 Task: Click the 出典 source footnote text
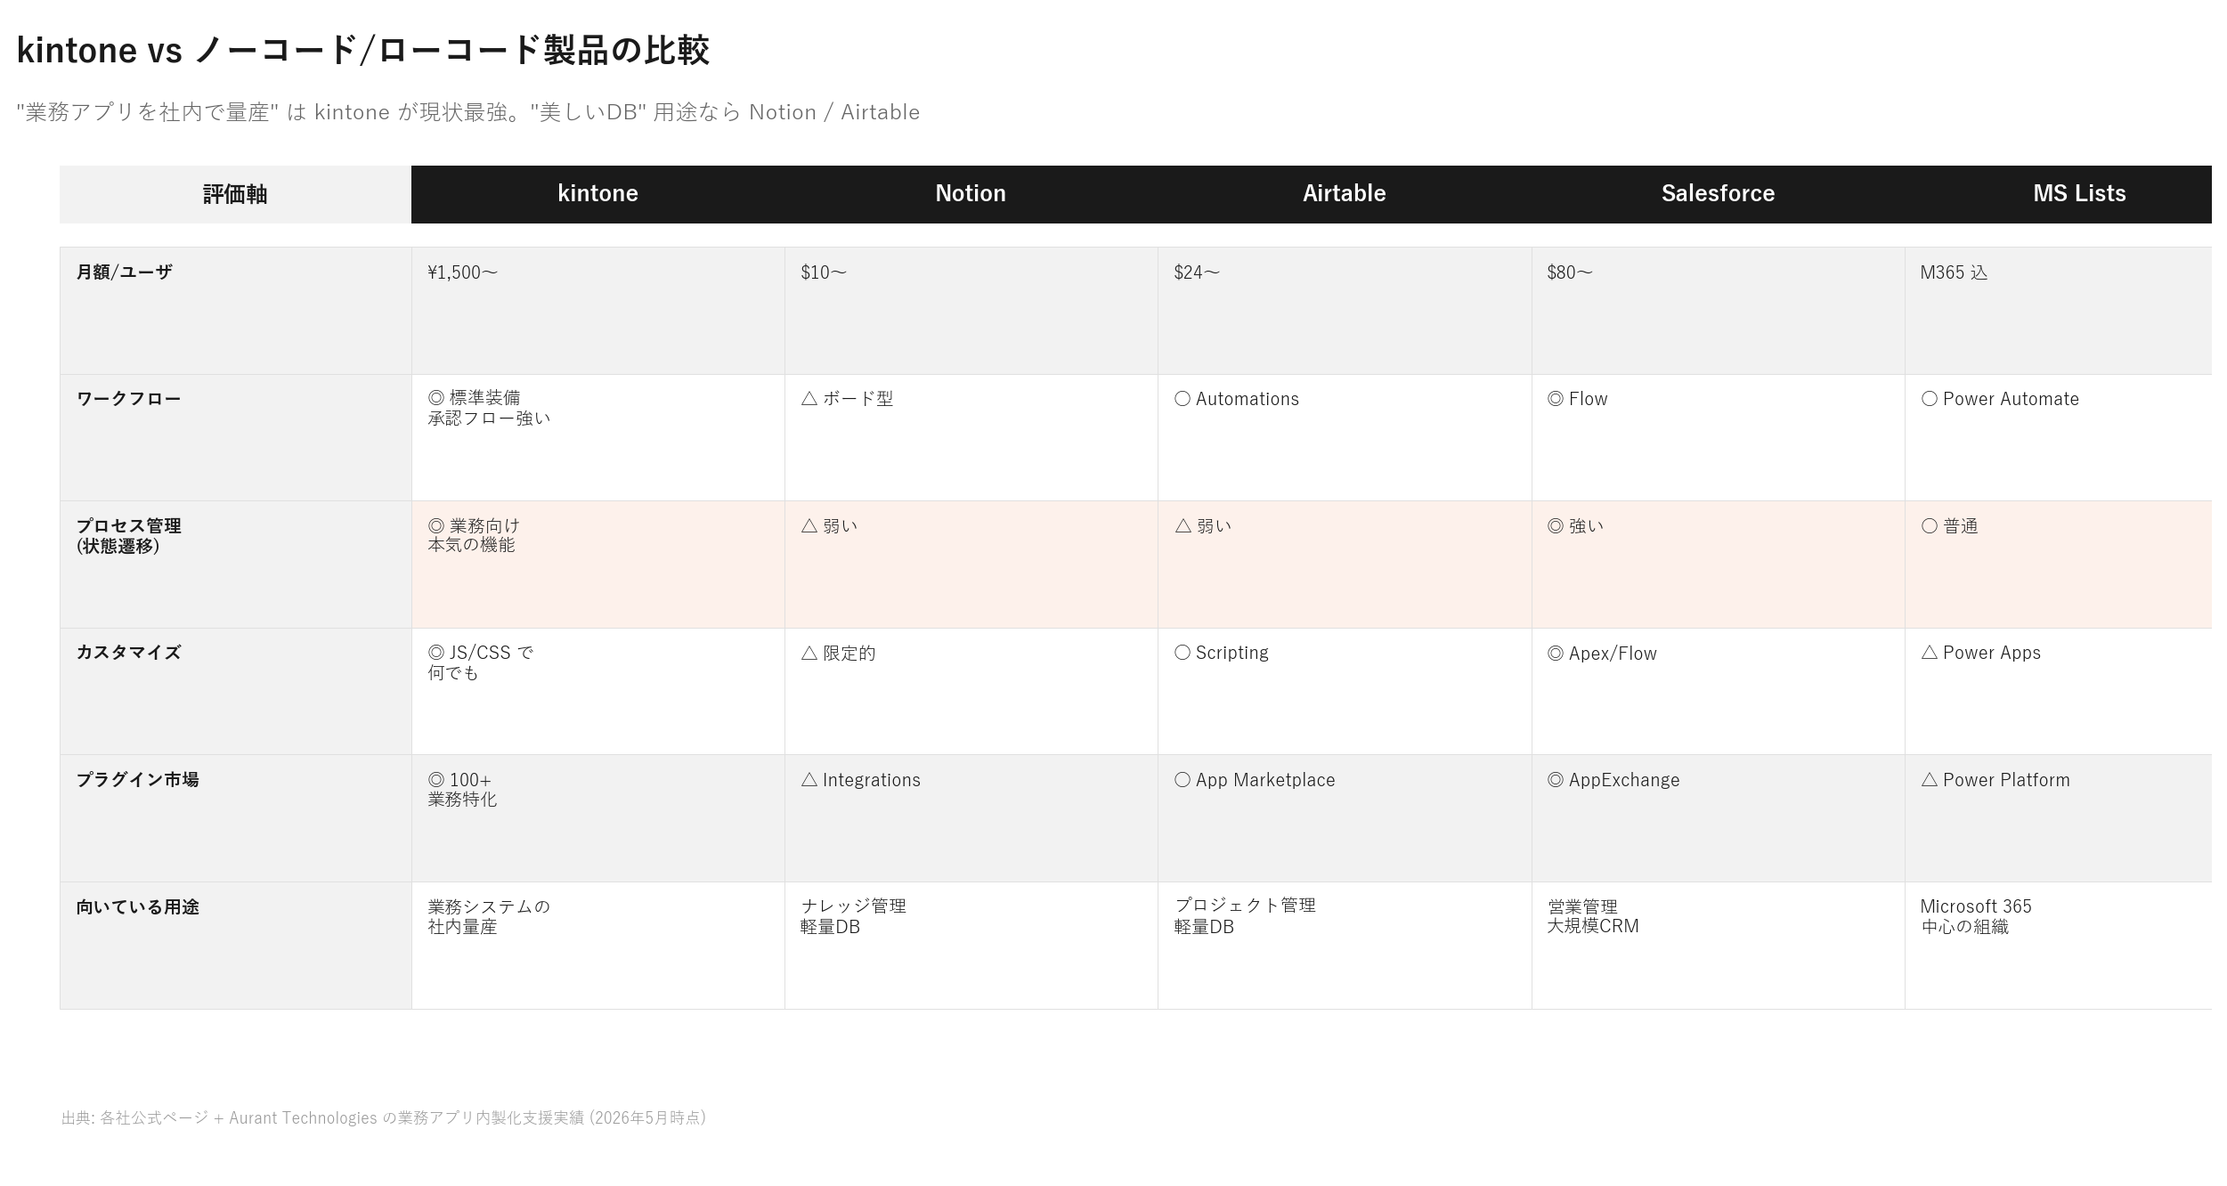tap(384, 1117)
